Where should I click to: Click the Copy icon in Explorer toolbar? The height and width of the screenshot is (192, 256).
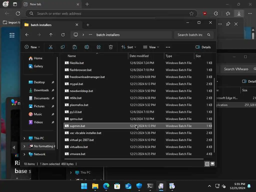point(63,47)
